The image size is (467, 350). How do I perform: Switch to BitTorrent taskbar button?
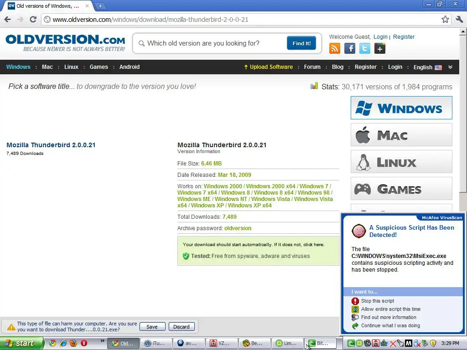point(320,343)
